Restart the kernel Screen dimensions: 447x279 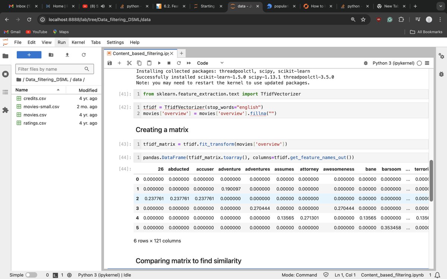tap(178, 63)
